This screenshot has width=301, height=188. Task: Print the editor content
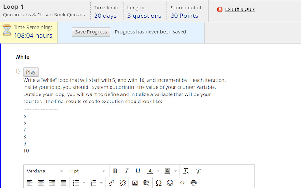pyautogui.click(x=194, y=183)
